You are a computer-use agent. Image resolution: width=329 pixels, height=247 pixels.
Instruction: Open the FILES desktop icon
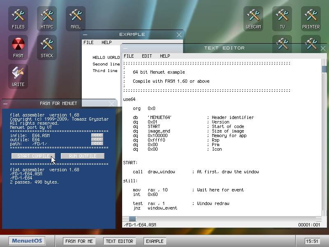coord(18,19)
